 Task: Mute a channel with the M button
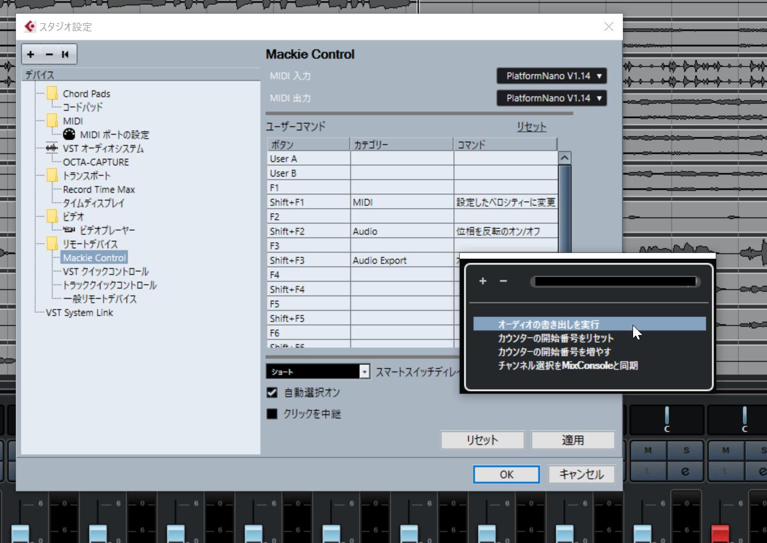pos(648,450)
